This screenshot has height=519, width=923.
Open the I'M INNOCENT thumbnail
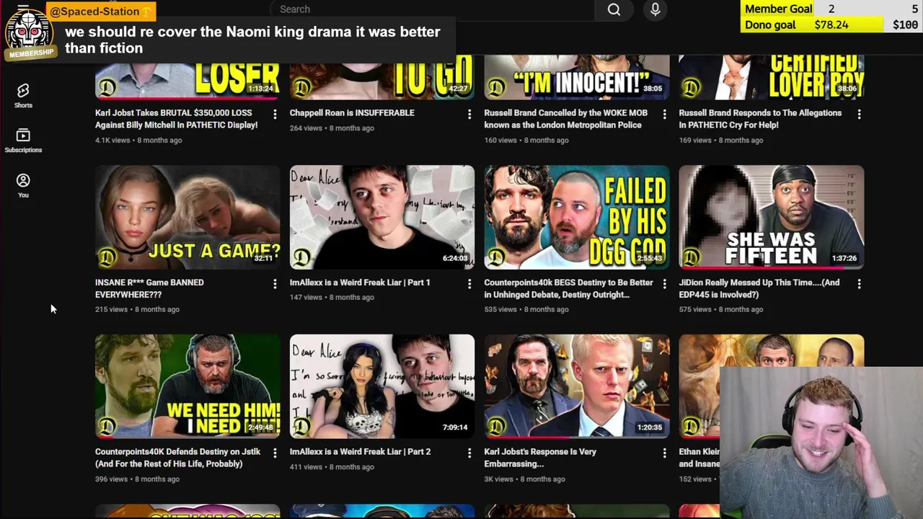[x=577, y=77]
